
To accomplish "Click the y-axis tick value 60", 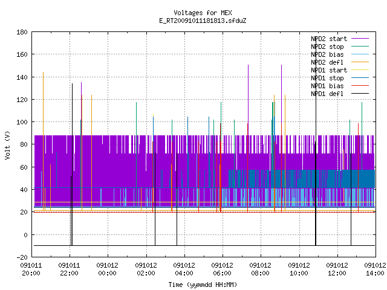I will (x=24, y=167).
